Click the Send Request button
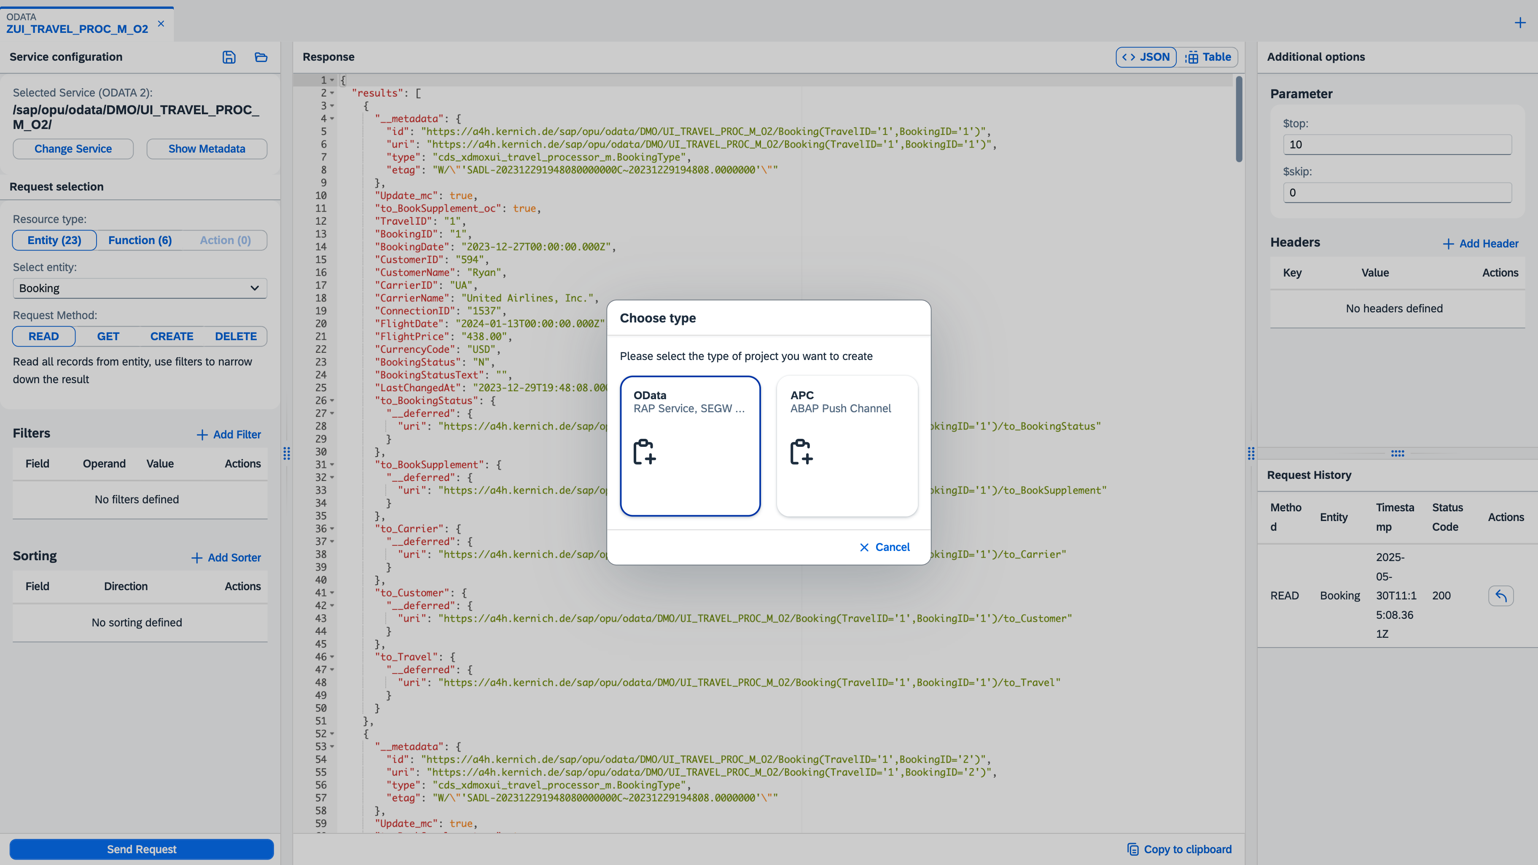Screen dimensions: 1538x865 [142, 849]
